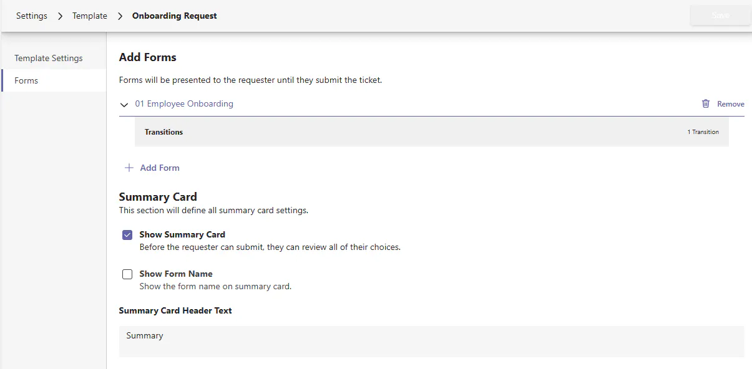This screenshot has height=369, width=752.
Task: Collapse the 01 Employee Onboarding form chevron
Action: point(124,105)
